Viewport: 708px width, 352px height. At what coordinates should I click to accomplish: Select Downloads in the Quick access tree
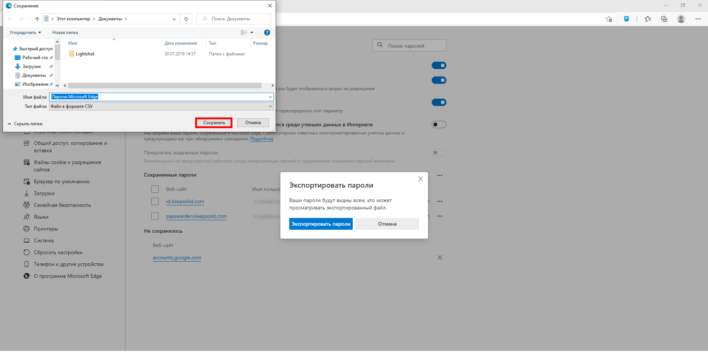click(x=31, y=66)
